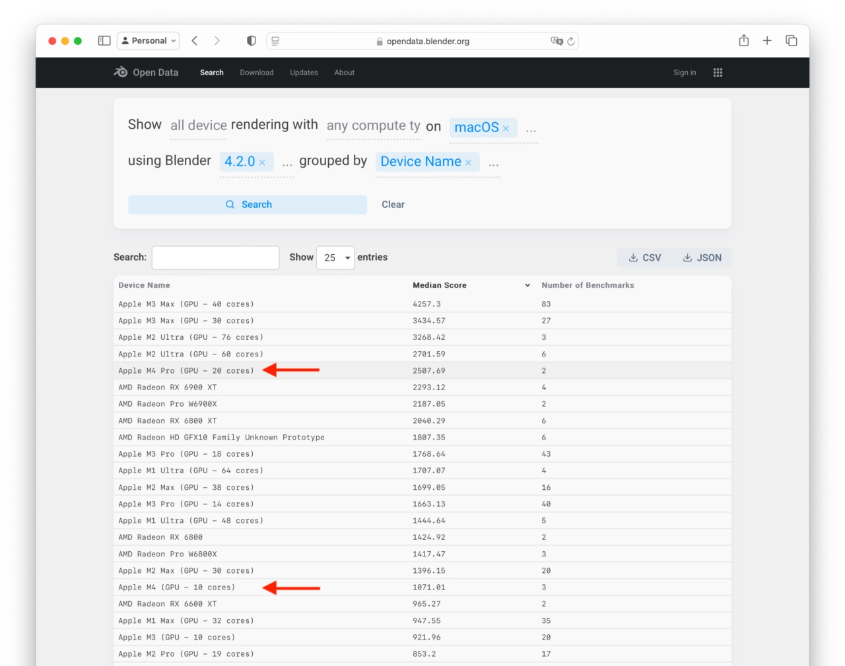Viewport: 845px width, 666px height.
Task: Toggle the Safari sidebar icon
Action: coord(104,41)
